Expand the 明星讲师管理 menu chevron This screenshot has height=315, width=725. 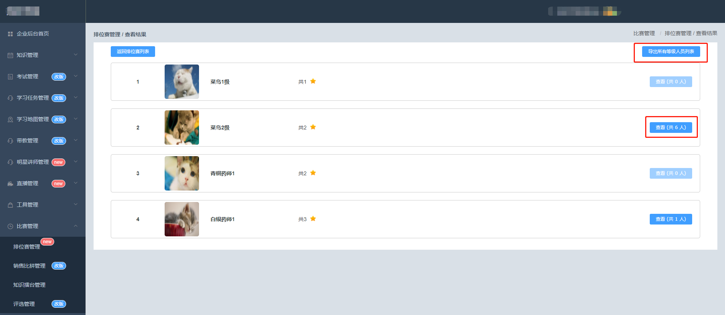click(76, 162)
